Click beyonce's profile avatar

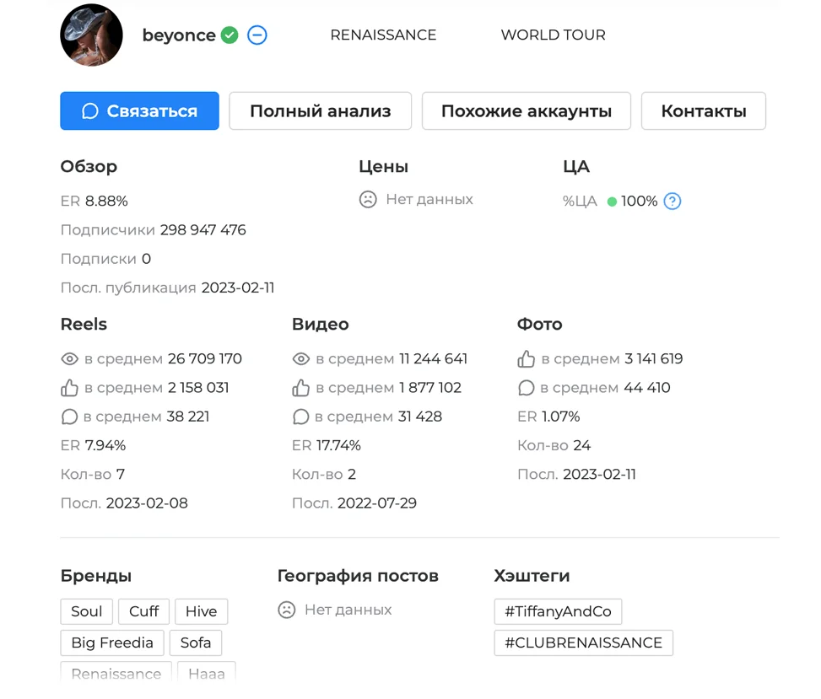point(91,35)
